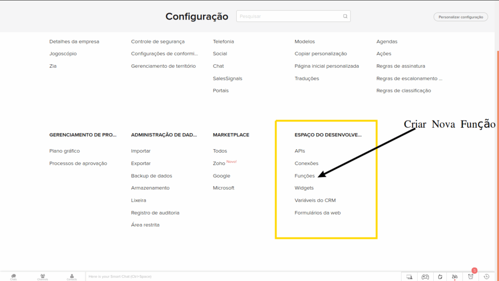Open Gerenciamento de território
The width and height of the screenshot is (499, 281).
click(x=163, y=66)
